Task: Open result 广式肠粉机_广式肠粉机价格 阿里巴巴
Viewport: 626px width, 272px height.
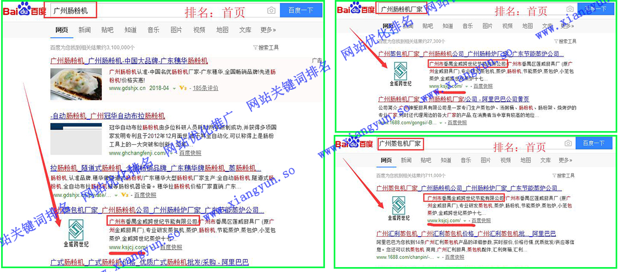Action: [150, 262]
